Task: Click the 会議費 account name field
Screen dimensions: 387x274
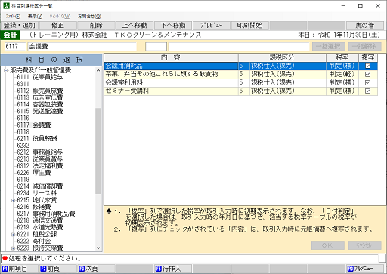Action: [82, 47]
